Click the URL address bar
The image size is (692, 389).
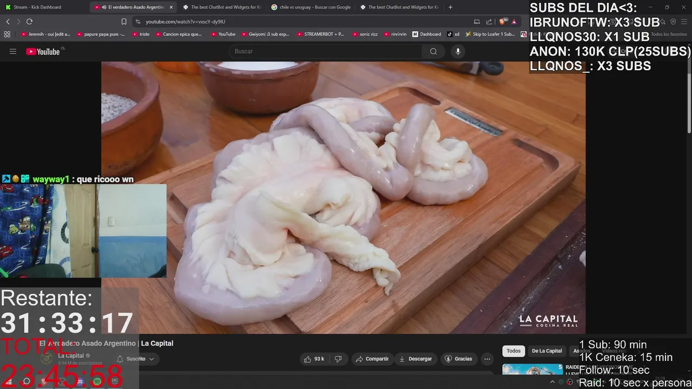(303, 22)
